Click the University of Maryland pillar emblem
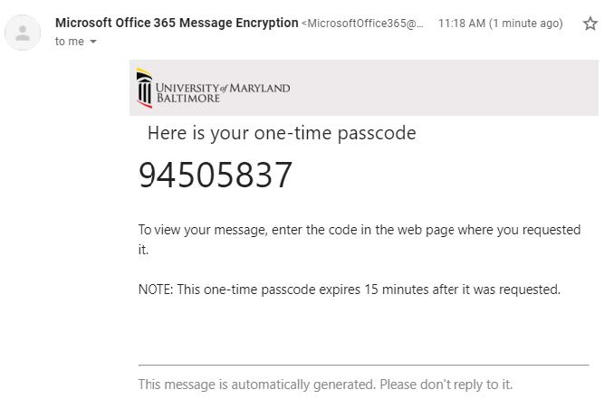Image resolution: width=604 pixels, height=399 pixels. pyautogui.click(x=145, y=88)
